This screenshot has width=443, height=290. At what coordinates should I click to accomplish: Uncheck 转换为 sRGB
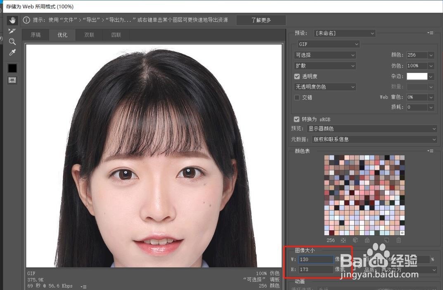(x=297, y=119)
